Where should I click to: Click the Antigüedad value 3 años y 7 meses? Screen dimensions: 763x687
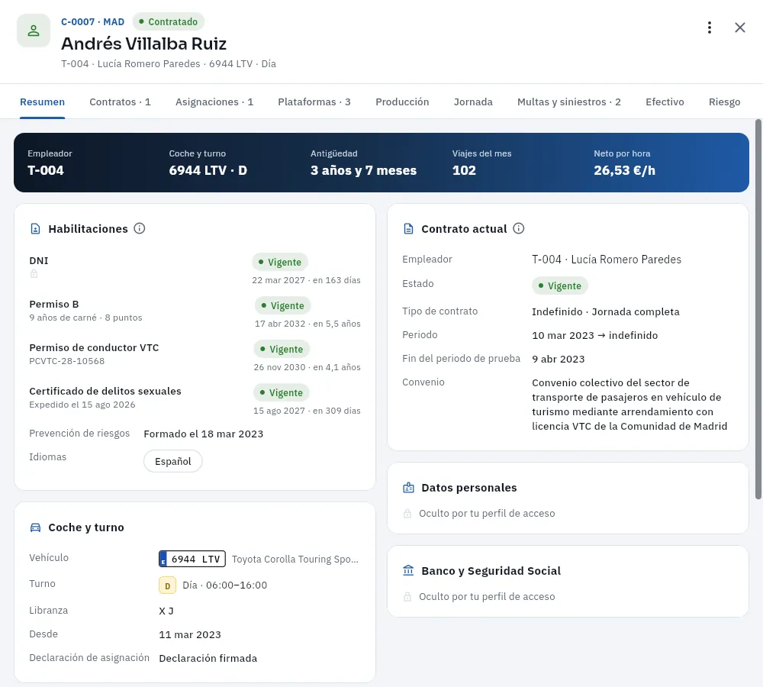click(x=363, y=170)
